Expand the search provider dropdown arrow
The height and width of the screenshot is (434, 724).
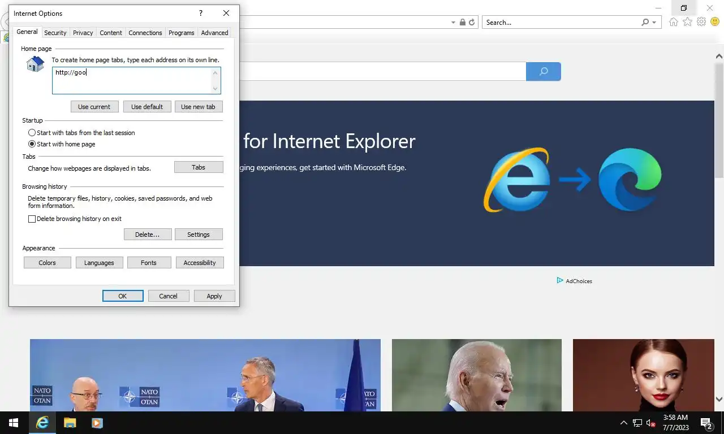tap(654, 23)
